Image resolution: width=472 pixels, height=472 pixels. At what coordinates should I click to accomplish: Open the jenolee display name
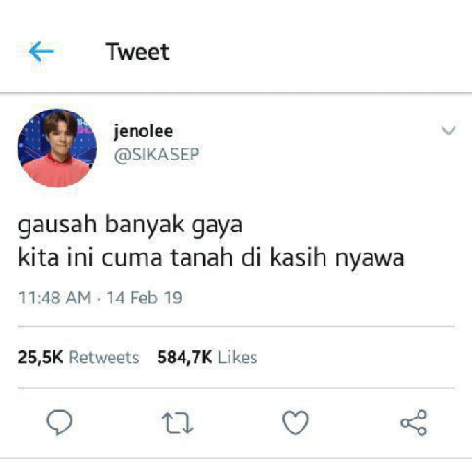click(x=144, y=132)
